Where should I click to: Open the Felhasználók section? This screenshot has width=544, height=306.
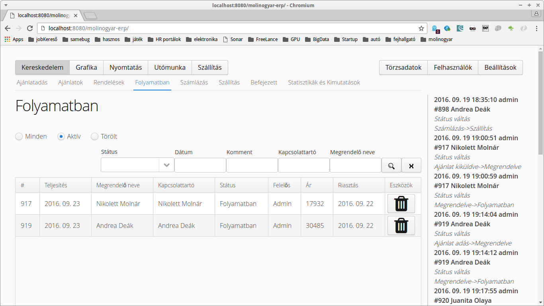(453, 67)
